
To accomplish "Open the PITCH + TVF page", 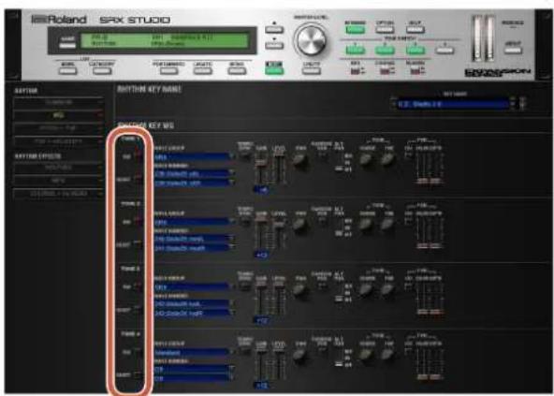I will click(x=58, y=128).
